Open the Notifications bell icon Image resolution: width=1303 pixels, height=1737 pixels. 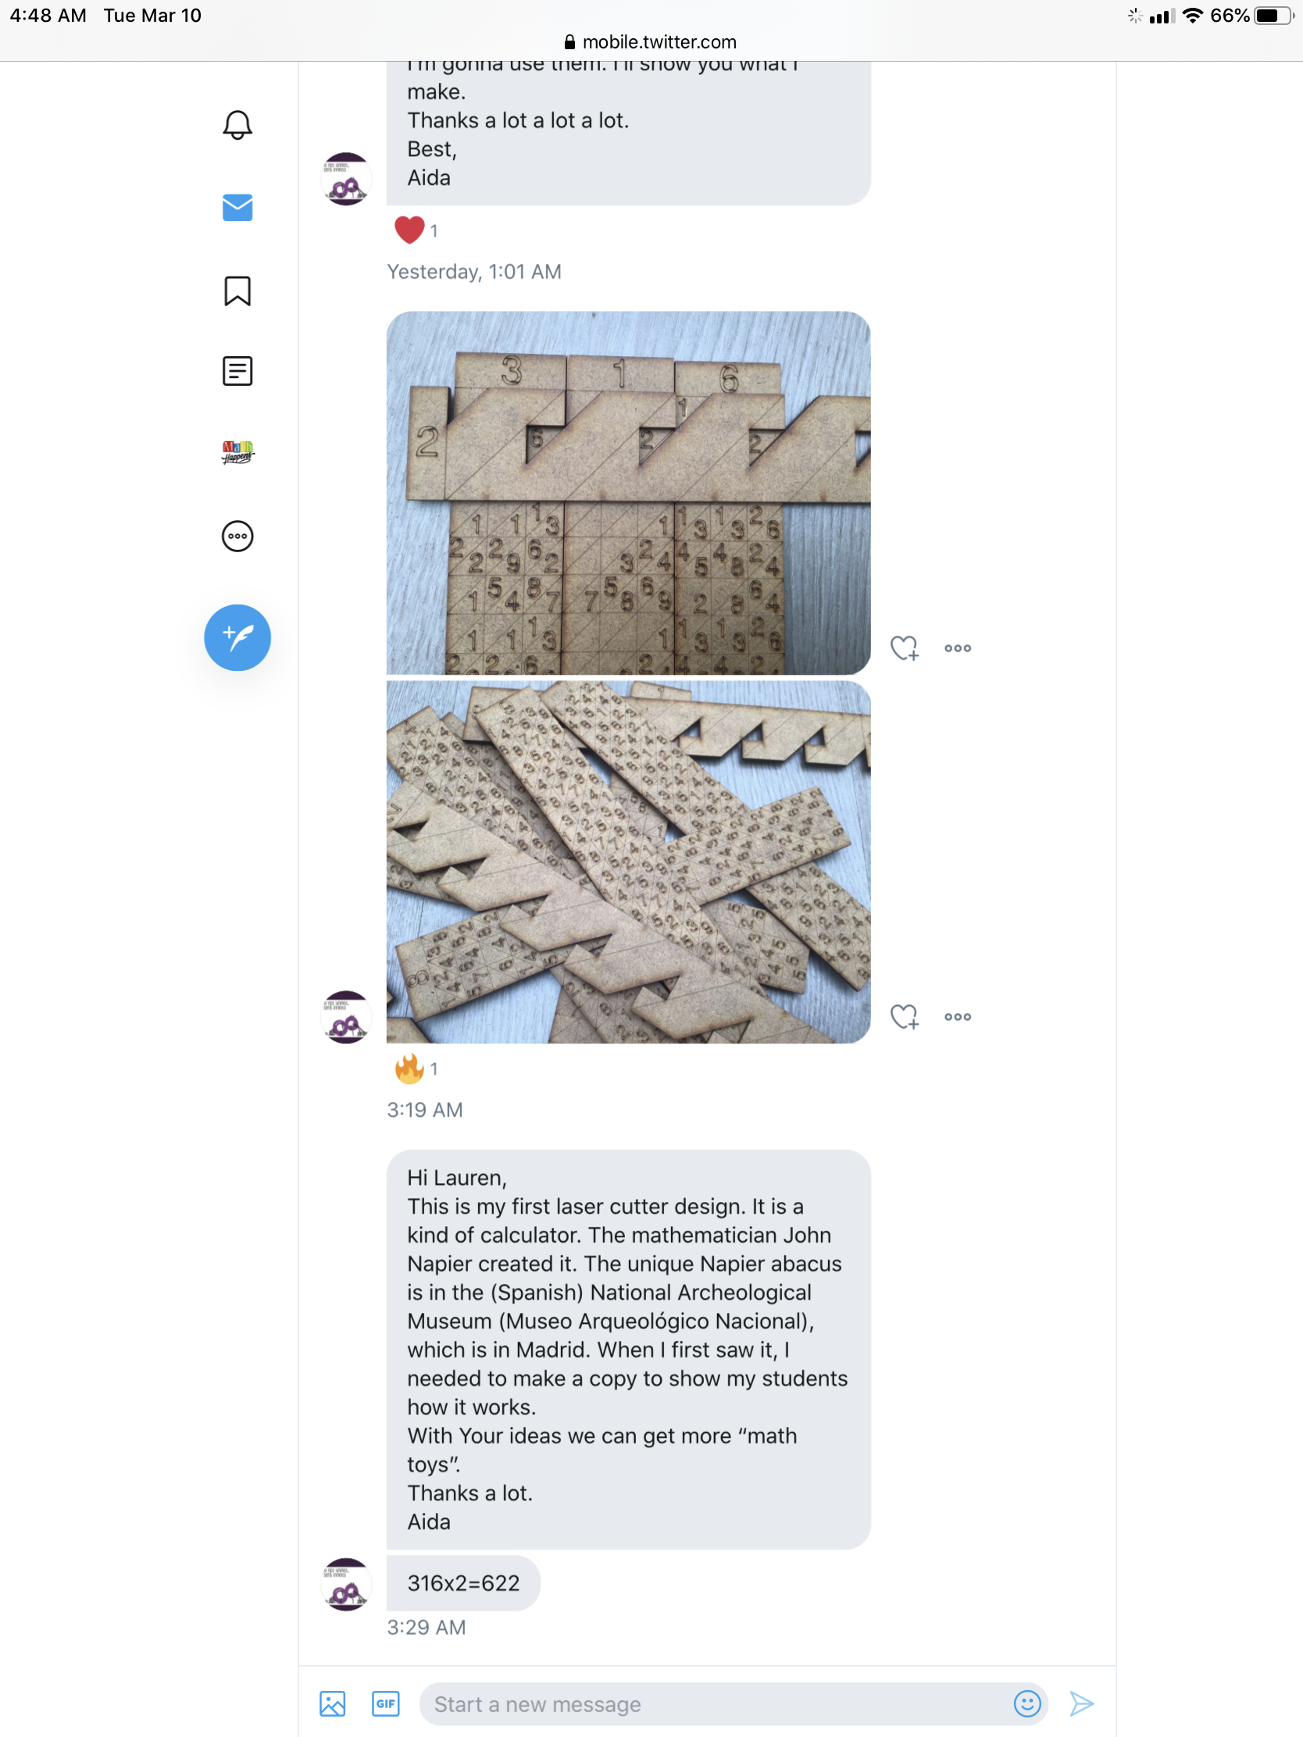237,125
